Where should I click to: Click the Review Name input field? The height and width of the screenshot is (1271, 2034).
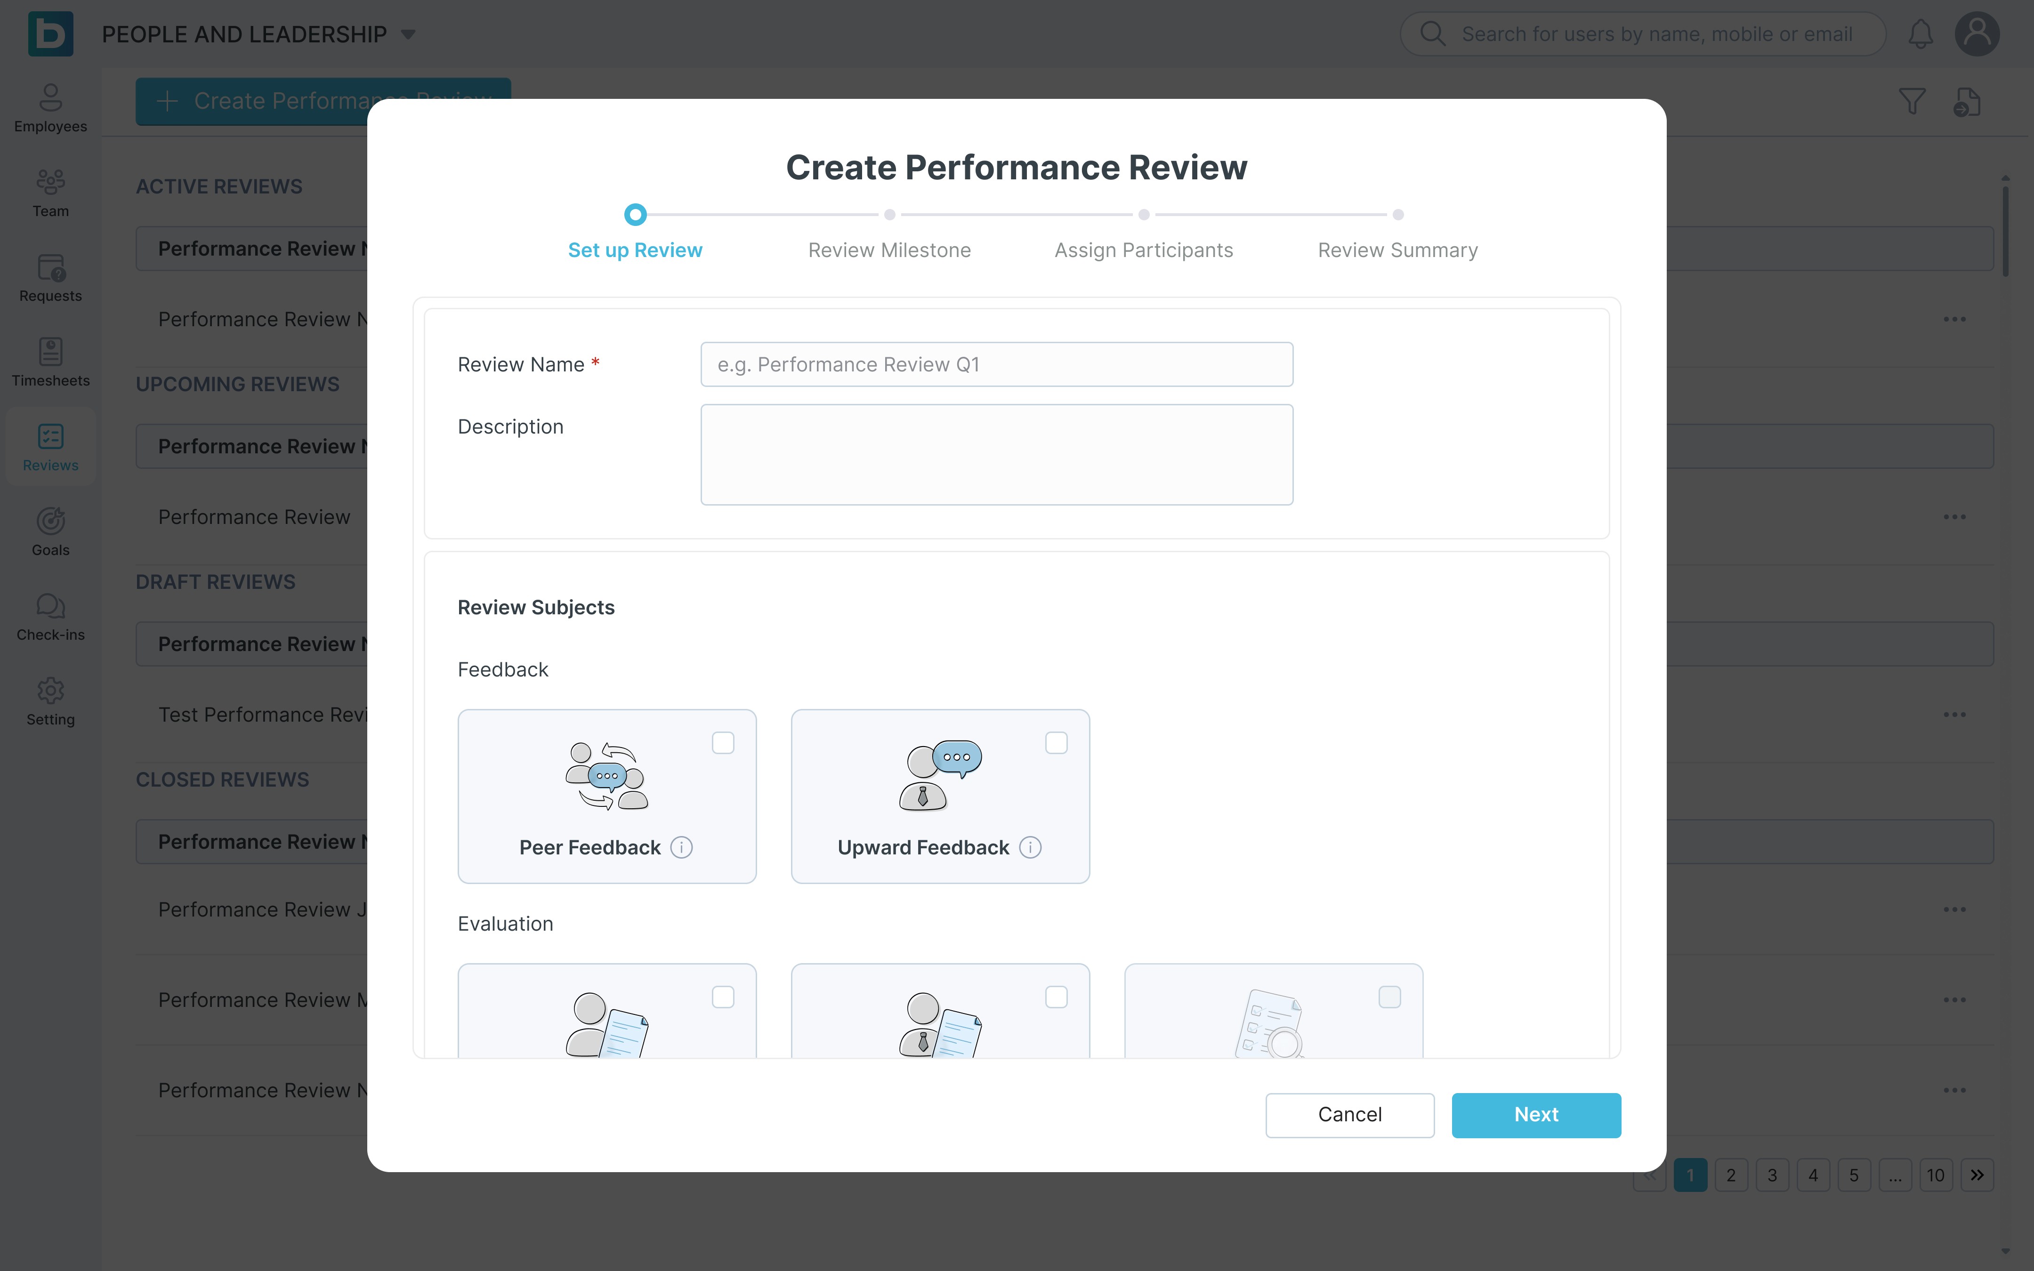pyautogui.click(x=997, y=364)
